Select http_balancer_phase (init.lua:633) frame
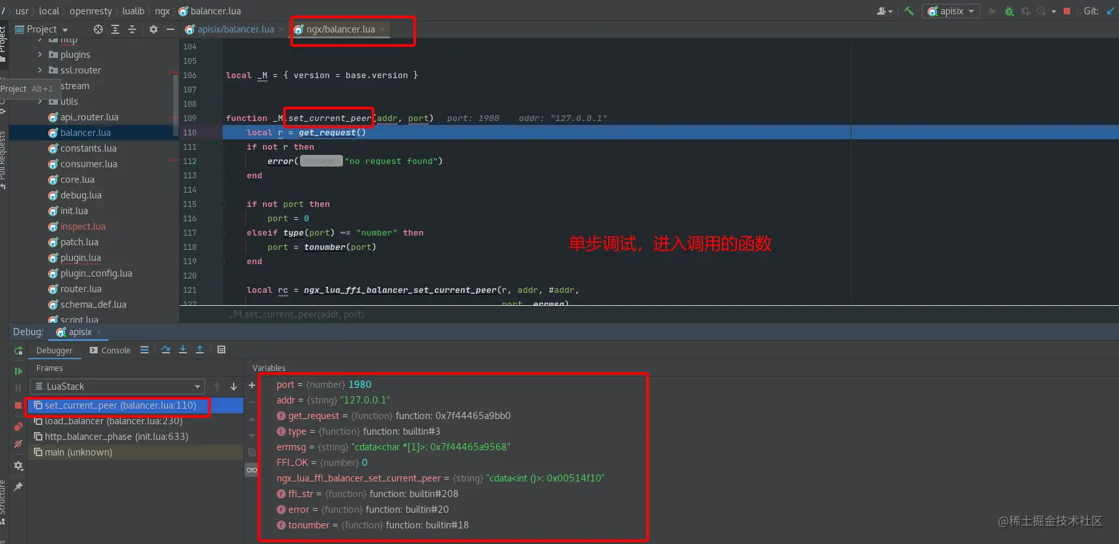The image size is (1119, 544). click(117, 437)
